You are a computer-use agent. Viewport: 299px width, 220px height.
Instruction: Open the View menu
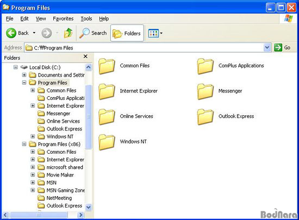(x=41, y=18)
